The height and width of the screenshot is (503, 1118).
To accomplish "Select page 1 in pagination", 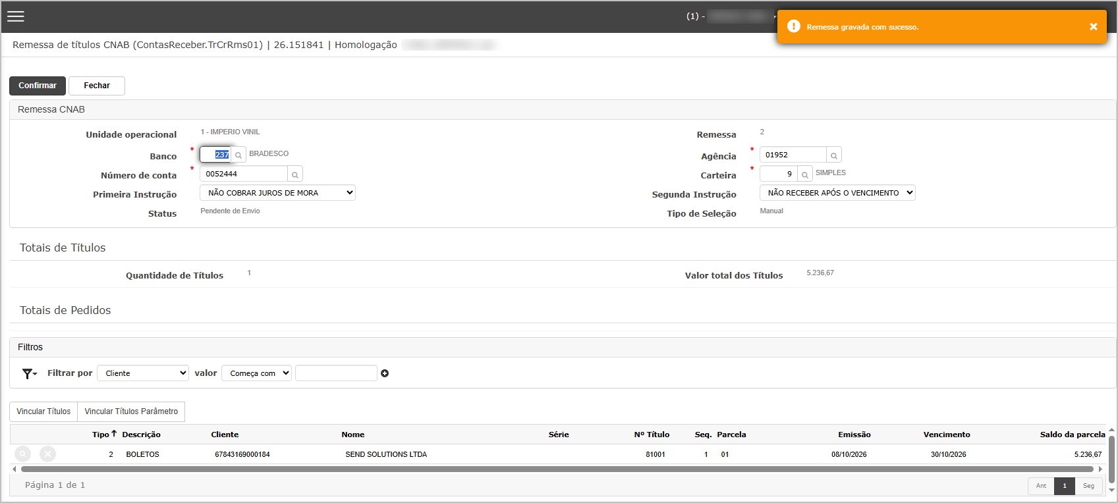I will click(1065, 486).
